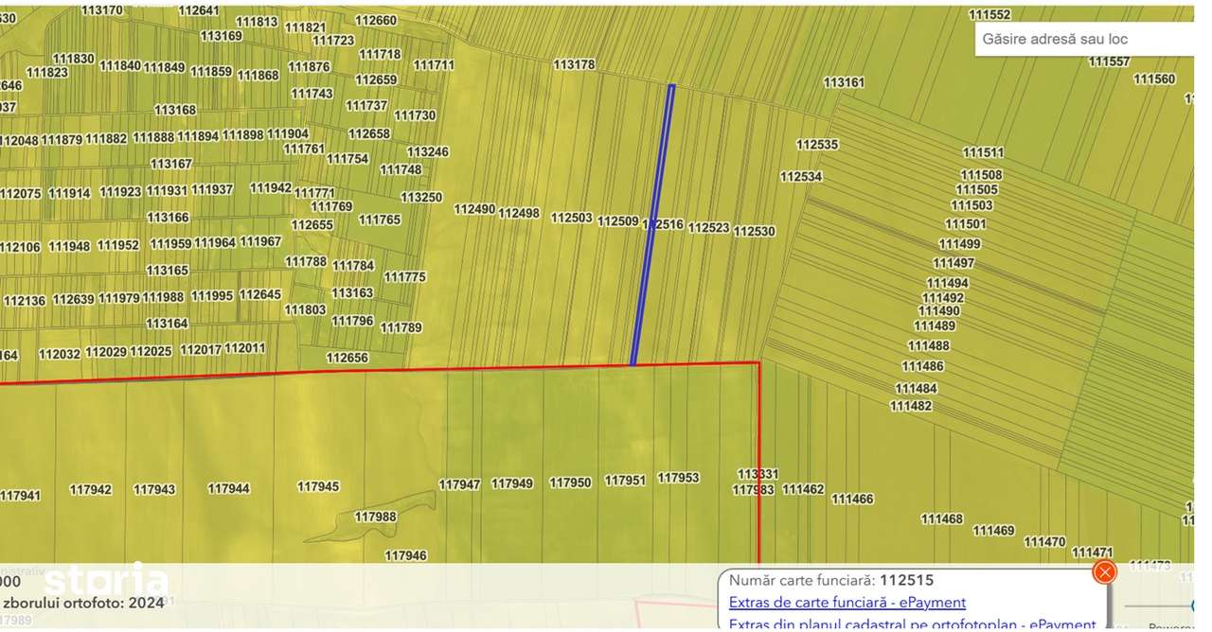Click parcel number 111560
The width and height of the screenshot is (1212, 632).
pyautogui.click(x=1154, y=79)
